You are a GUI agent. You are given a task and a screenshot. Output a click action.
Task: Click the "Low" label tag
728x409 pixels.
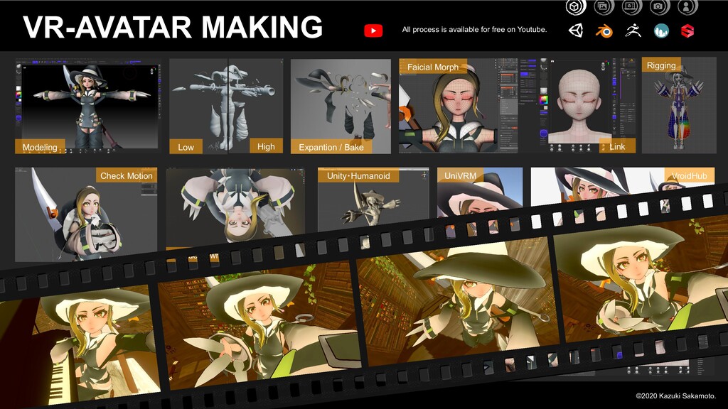186,147
